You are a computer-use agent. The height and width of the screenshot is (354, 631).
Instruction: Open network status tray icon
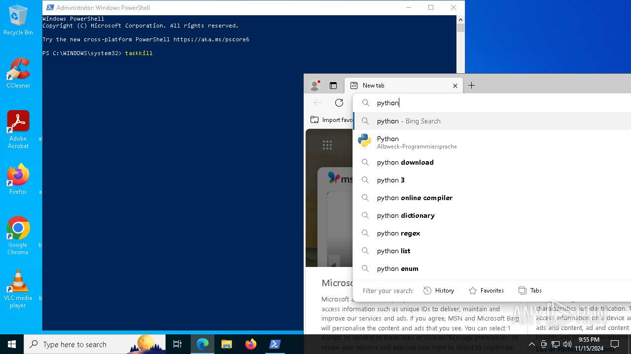tap(556, 344)
